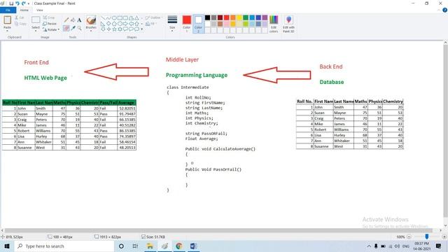Click the Windows Start button
The height and width of the screenshot is (252, 448).
tap(7, 246)
